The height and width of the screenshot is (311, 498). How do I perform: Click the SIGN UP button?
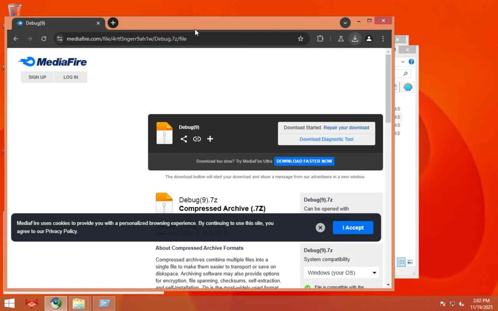[x=37, y=77]
